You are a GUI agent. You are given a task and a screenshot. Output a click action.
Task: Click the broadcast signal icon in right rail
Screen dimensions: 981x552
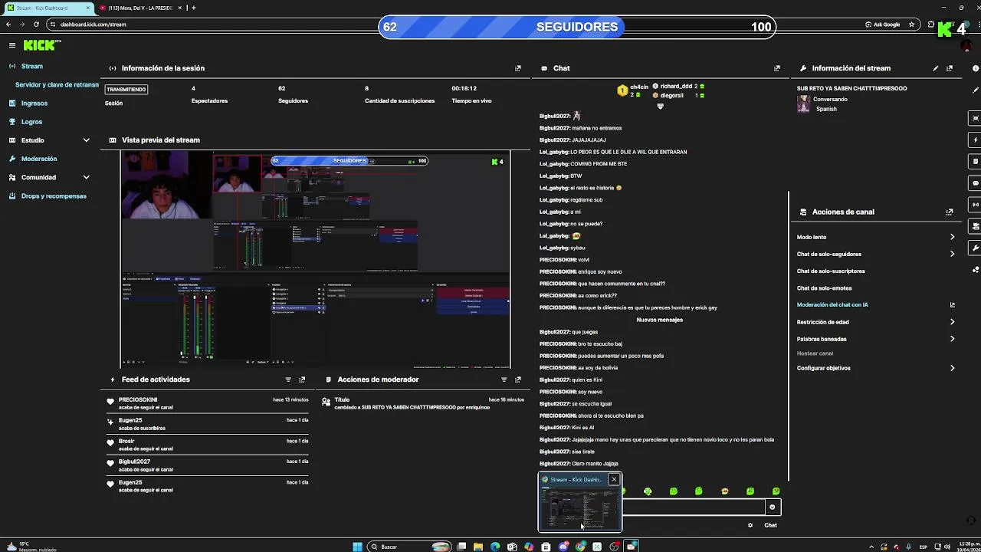click(976, 205)
